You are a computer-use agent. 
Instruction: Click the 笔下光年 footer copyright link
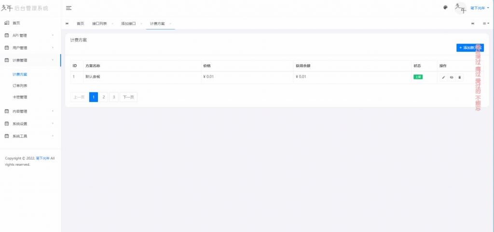coord(43,158)
